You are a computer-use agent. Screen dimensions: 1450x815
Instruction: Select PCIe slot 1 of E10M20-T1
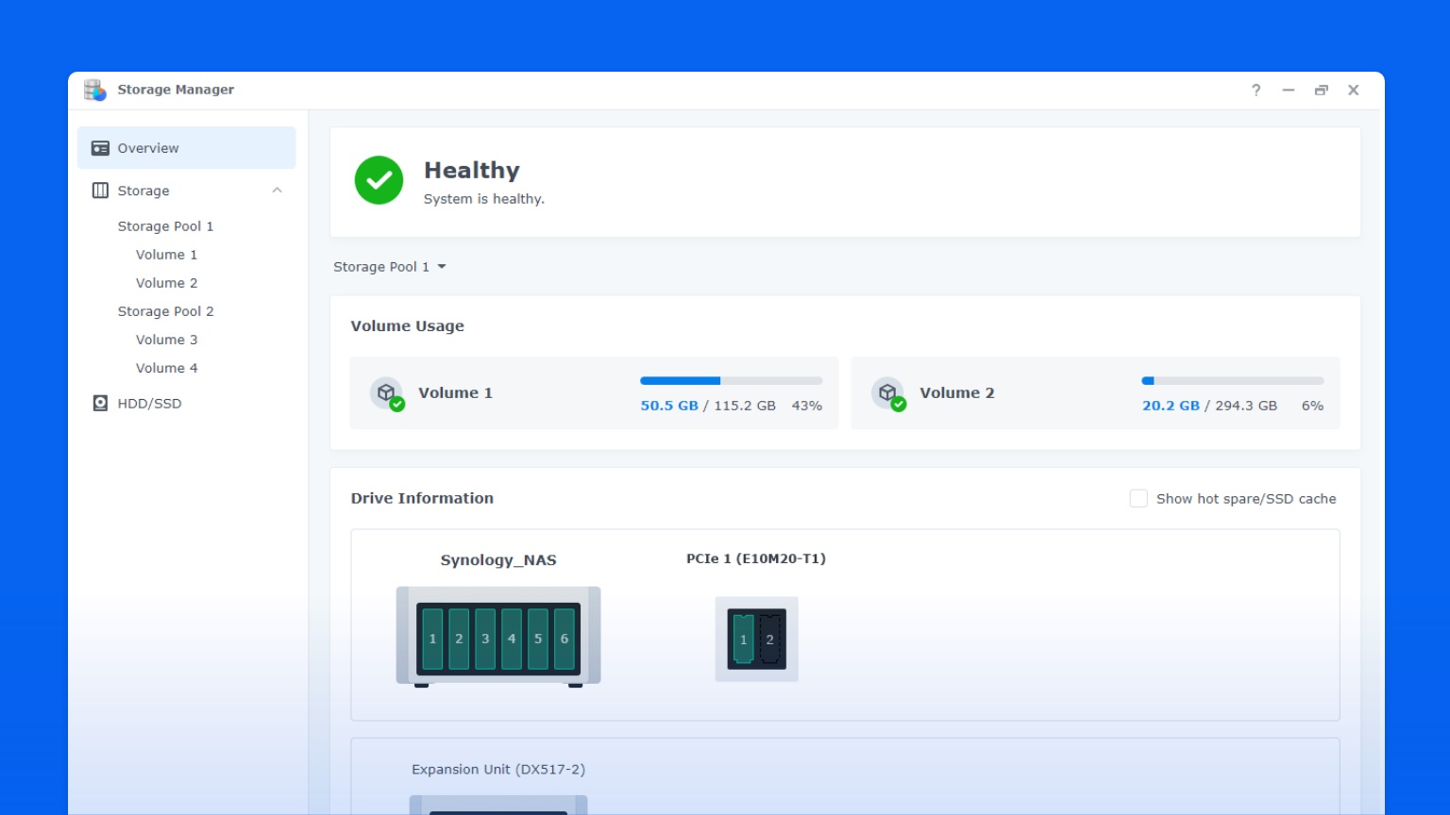pos(743,640)
